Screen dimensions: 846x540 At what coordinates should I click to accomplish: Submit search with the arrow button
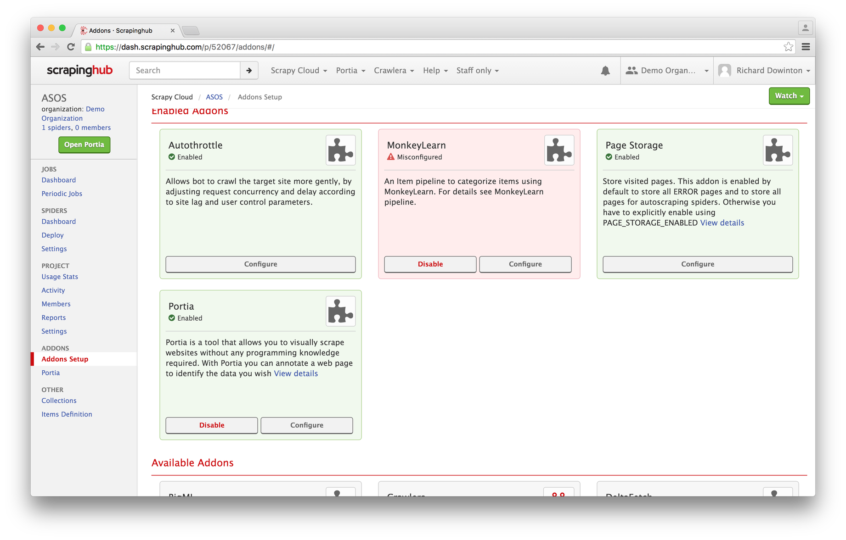249,71
